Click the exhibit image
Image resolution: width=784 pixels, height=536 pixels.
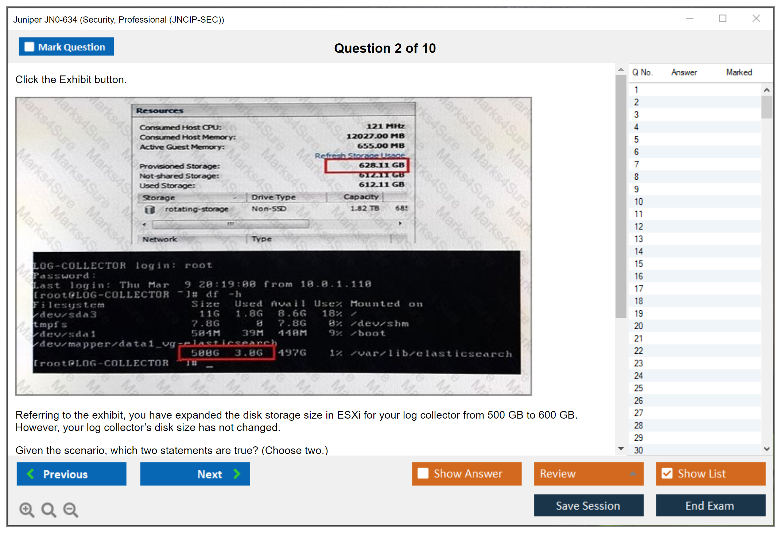tap(273, 246)
